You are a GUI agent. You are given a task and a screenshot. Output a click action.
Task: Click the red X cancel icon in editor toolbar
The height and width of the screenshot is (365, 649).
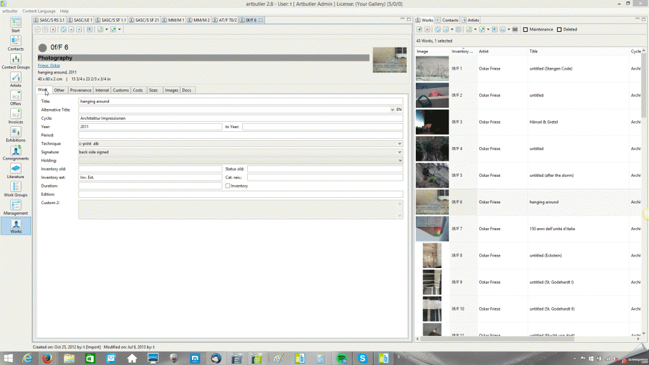tap(53, 29)
